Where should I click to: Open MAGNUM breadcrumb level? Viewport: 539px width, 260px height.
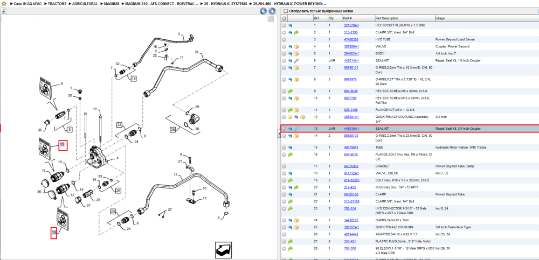[x=112, y=3]
